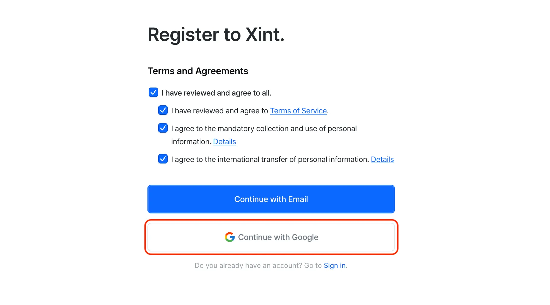The image size is (550, 305).
Task: Open Details for personal information collection
Action: (224, 142)
